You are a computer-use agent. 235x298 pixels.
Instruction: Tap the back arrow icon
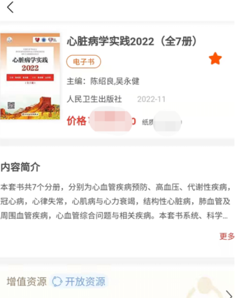[10, 8]
